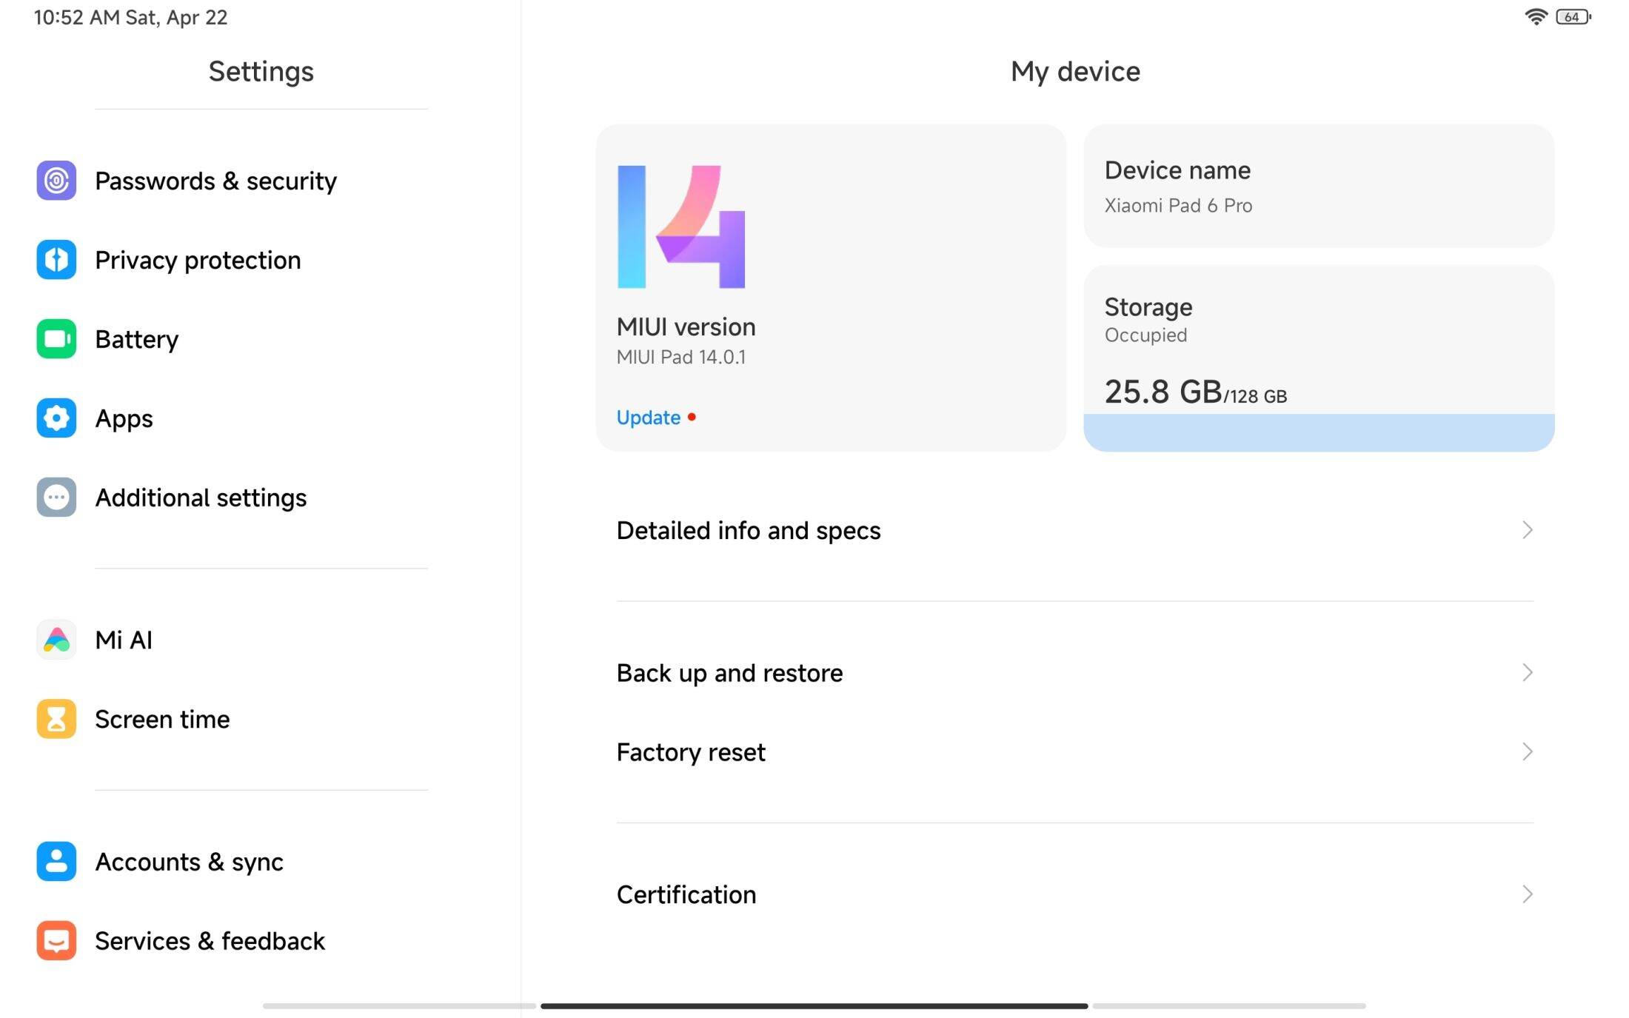Viewport: 1629px width, 1018px height.
Task: Tap the Xiaomi Pad 6 Pro device name card
Action: (x=1318, y=185)
